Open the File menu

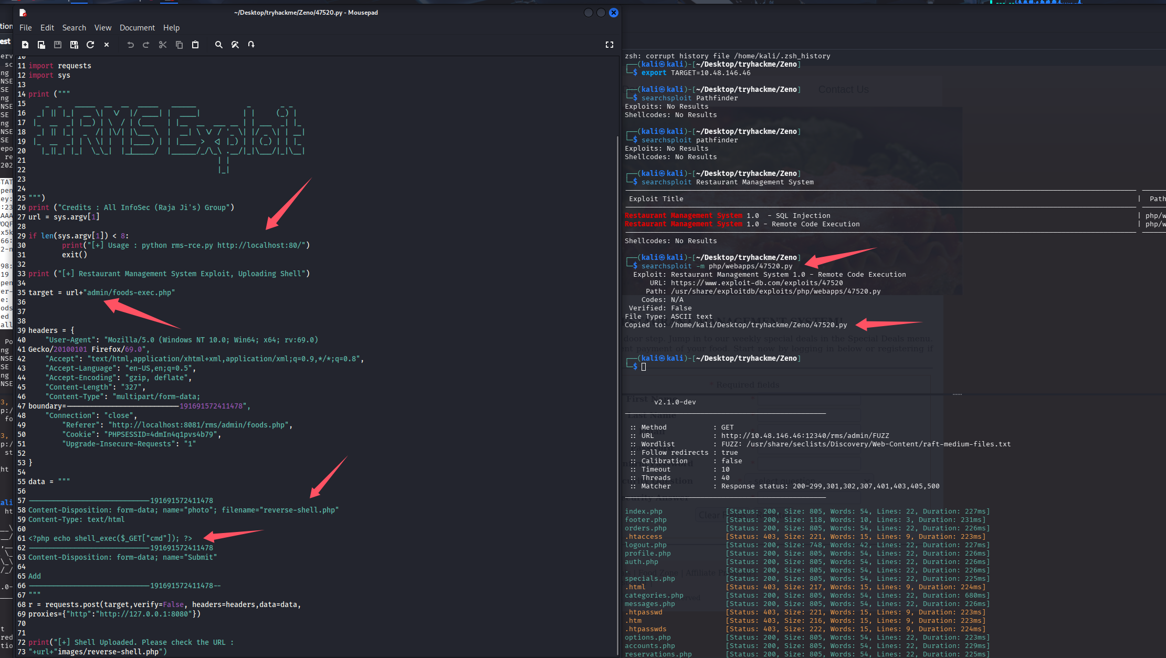click(25, 28)
